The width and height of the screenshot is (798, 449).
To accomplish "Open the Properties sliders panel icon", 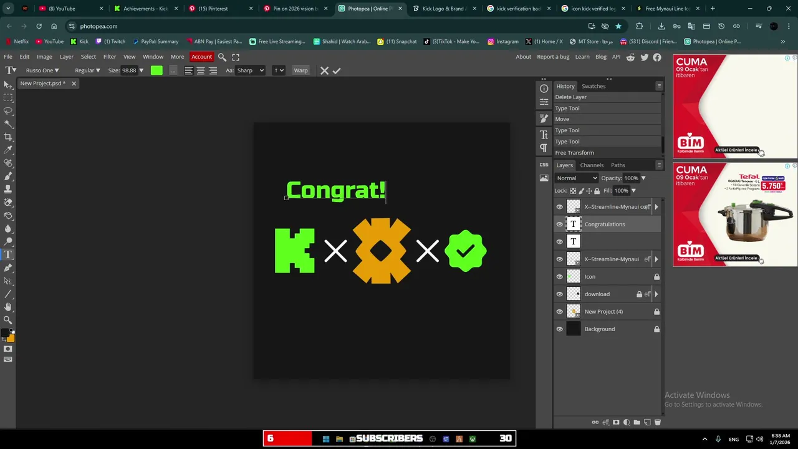I will (544, 102).
